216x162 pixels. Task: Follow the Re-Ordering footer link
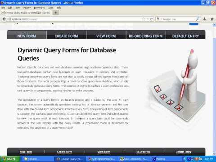[x=143, y=152]
